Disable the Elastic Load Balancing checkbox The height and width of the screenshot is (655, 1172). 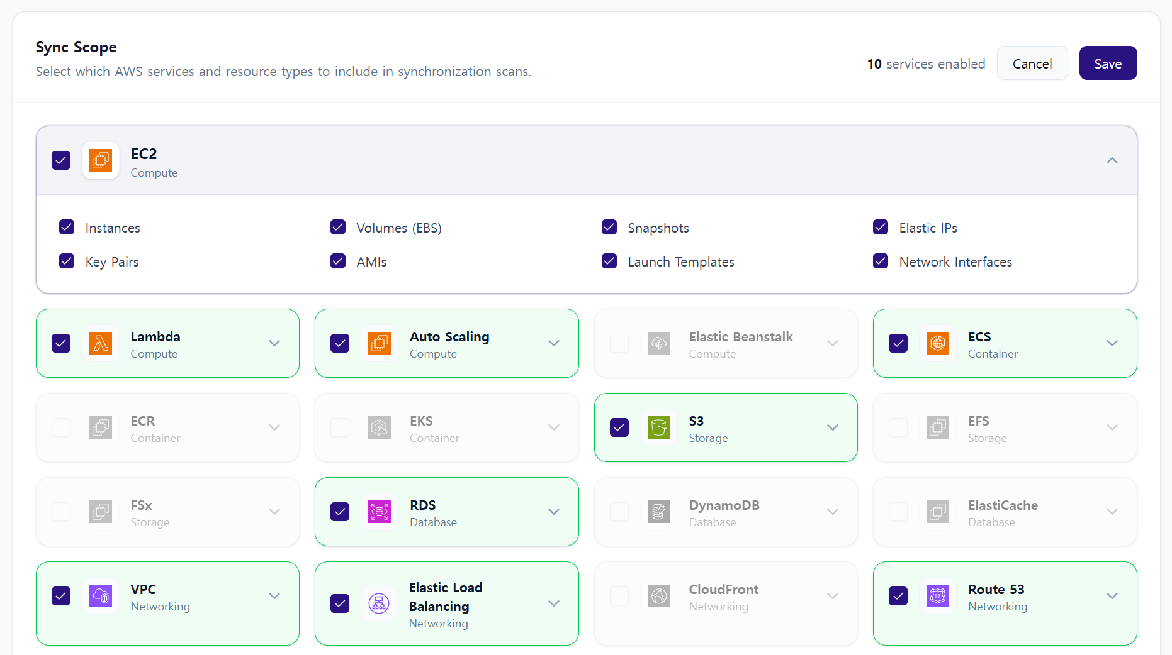[340, 603]
